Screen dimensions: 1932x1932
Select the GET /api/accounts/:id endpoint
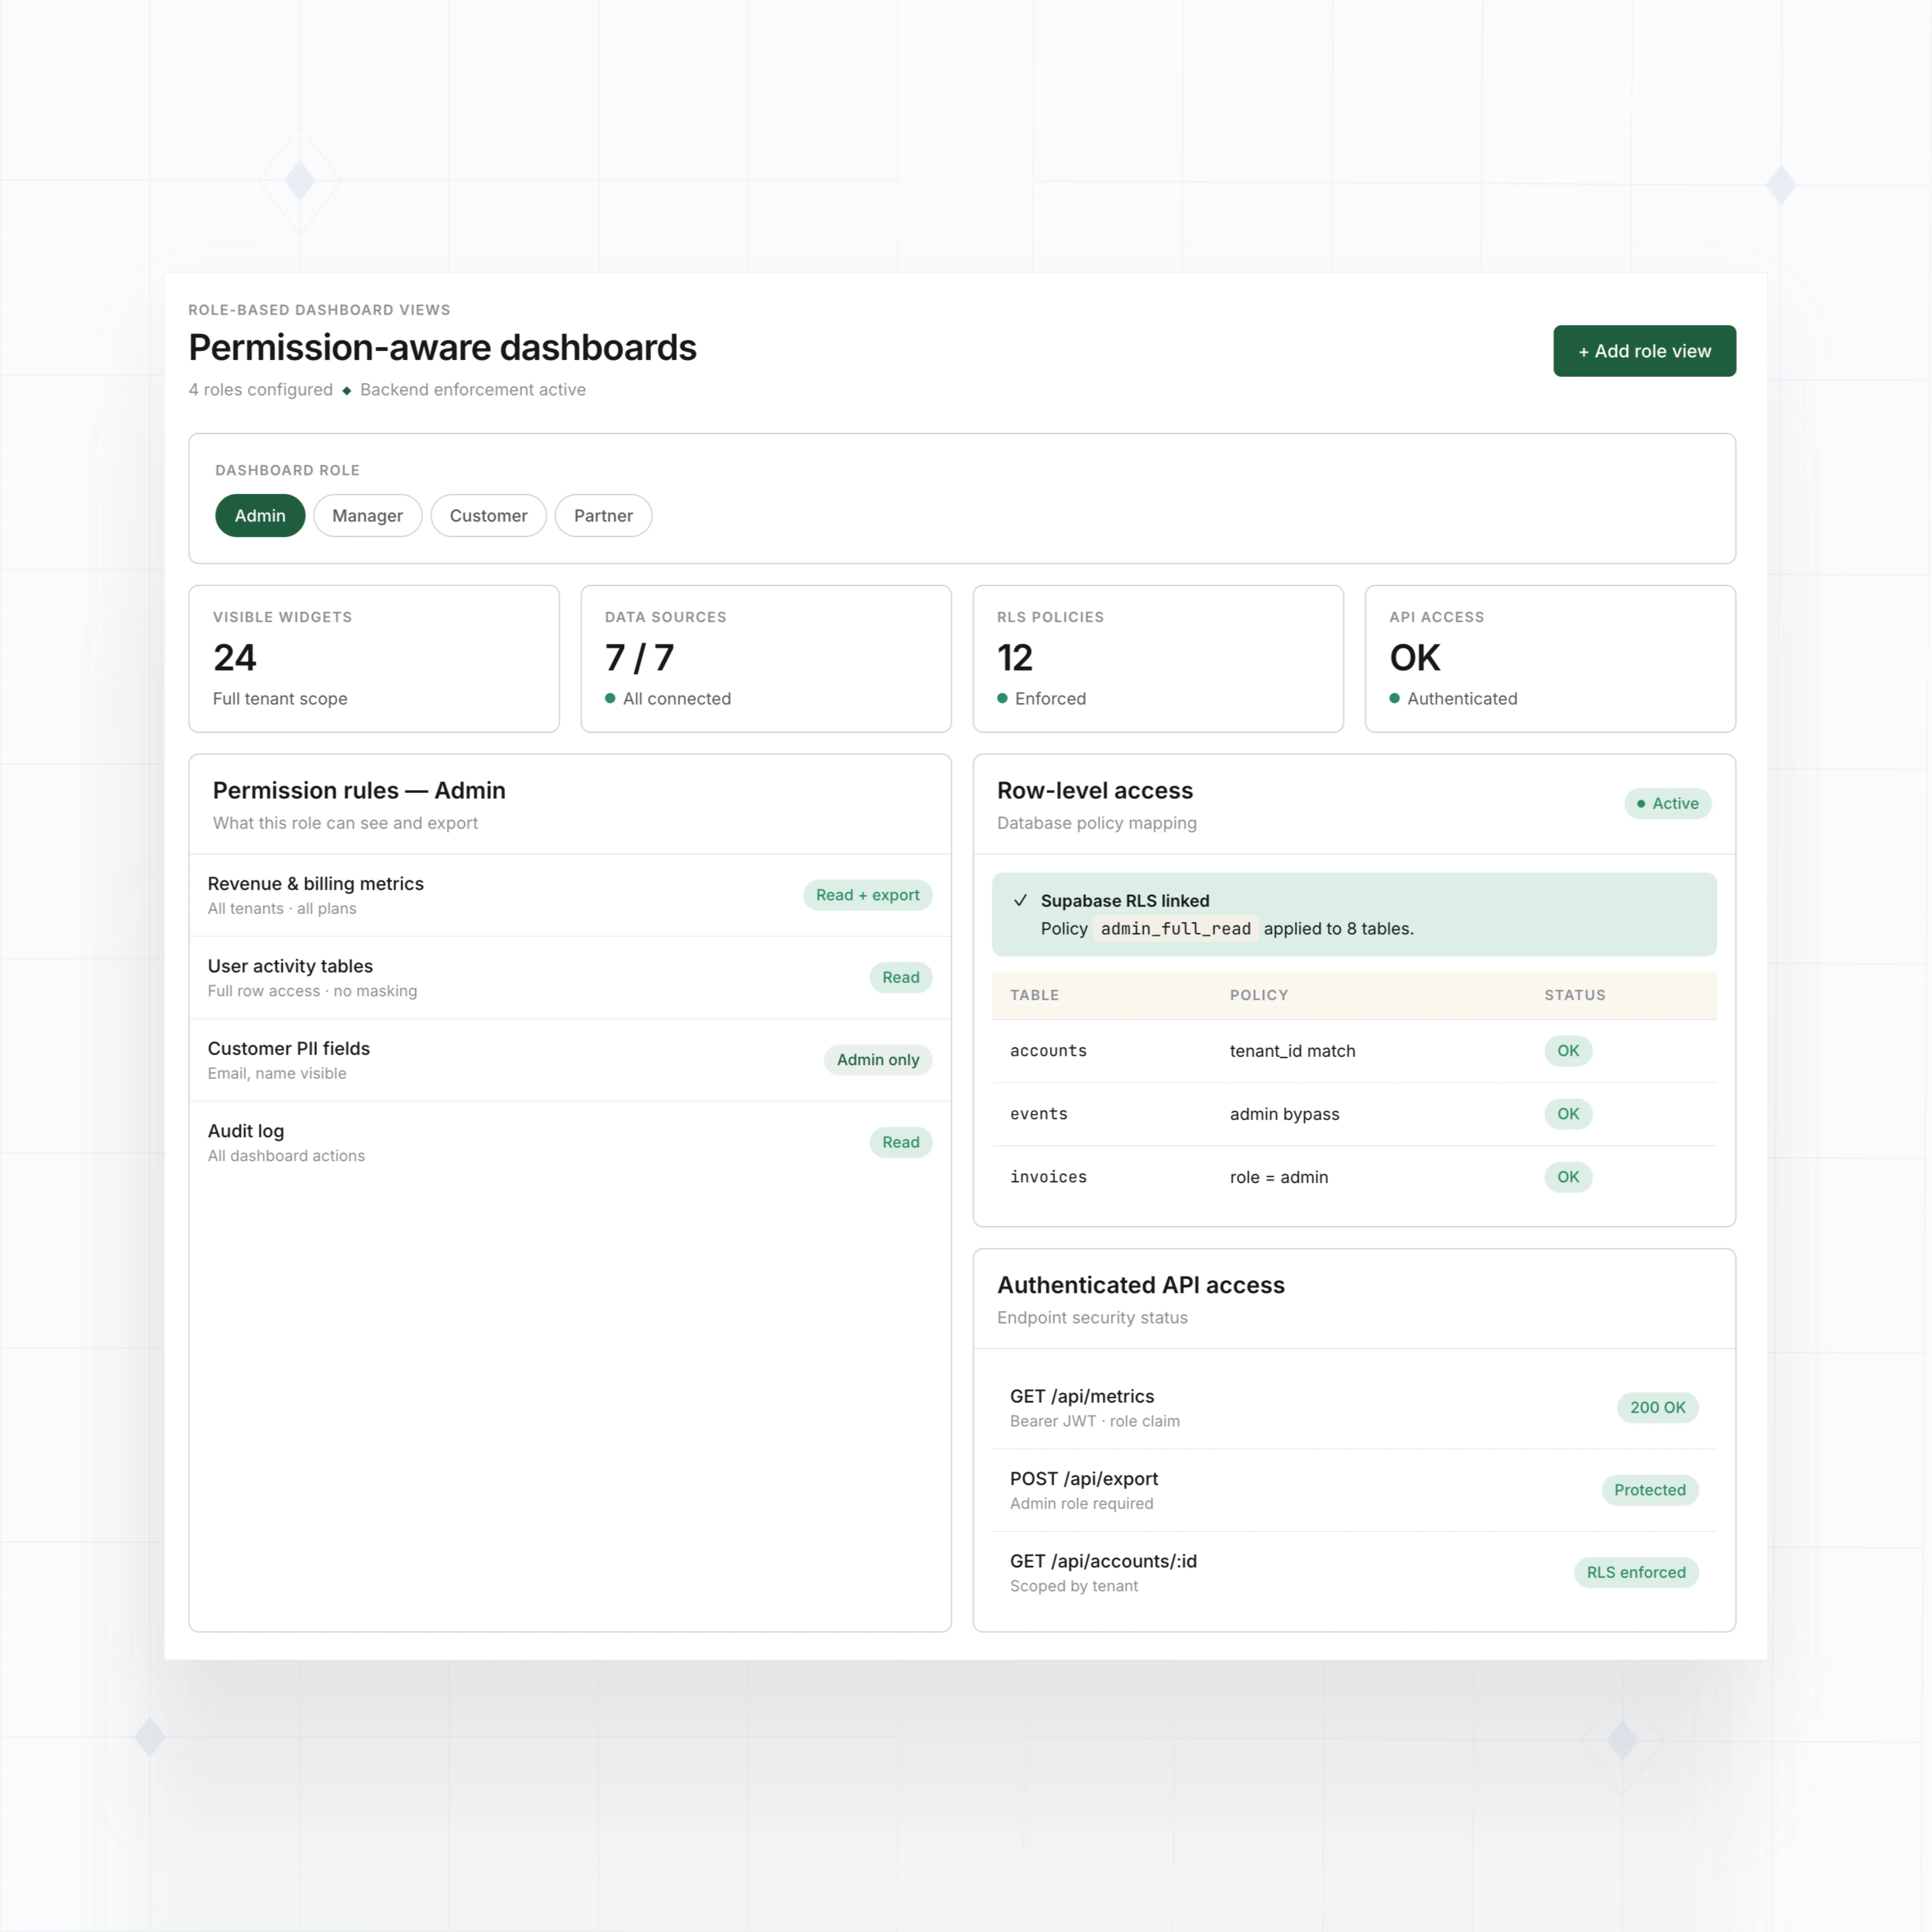1354,1573
